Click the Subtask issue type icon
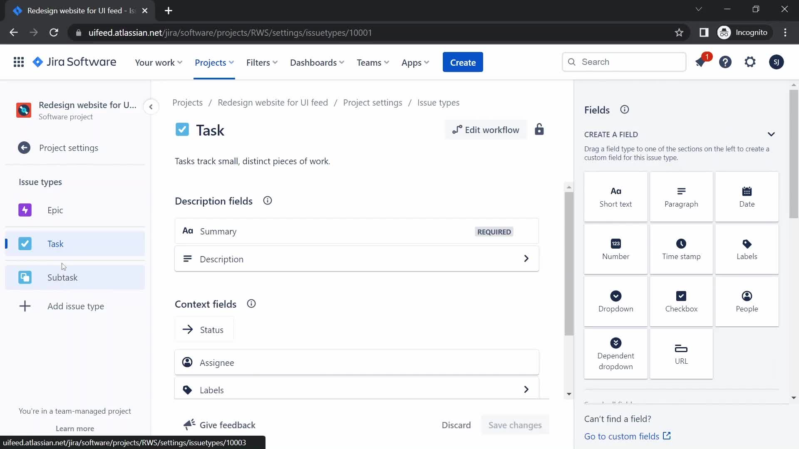 click(x=25, y=277)
